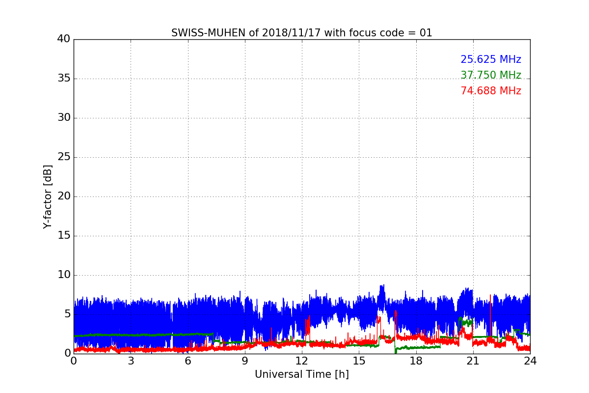The width and height of the screenshot is (589, 393).
Task: Select the green 37.750 MHz legend label
Action: [491, 75]
